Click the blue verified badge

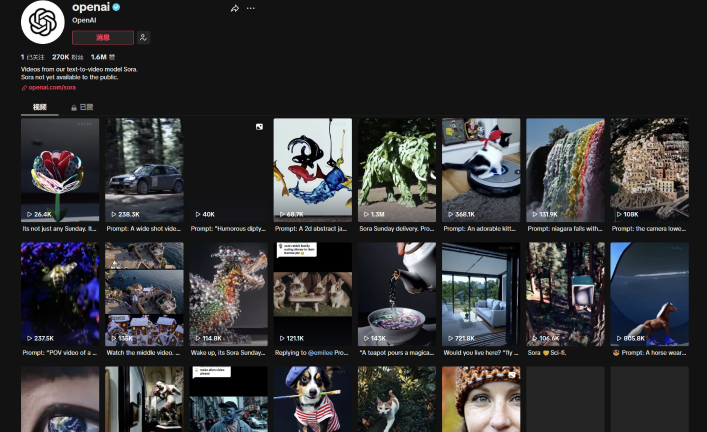click(116, 7)
